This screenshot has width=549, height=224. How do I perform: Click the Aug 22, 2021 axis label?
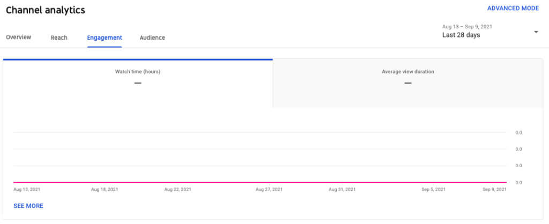[178, 190]
